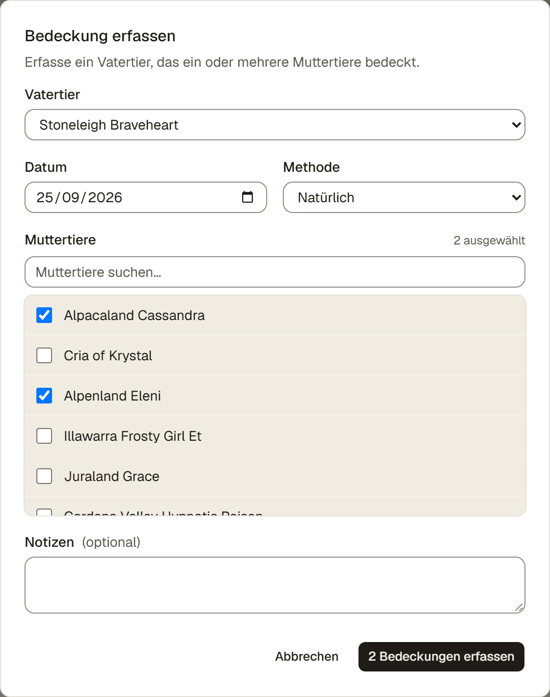550x697 pixels.
Task: Tick the Illawarra Frosty Girl Et checkbox
Action: click(44, 436)
